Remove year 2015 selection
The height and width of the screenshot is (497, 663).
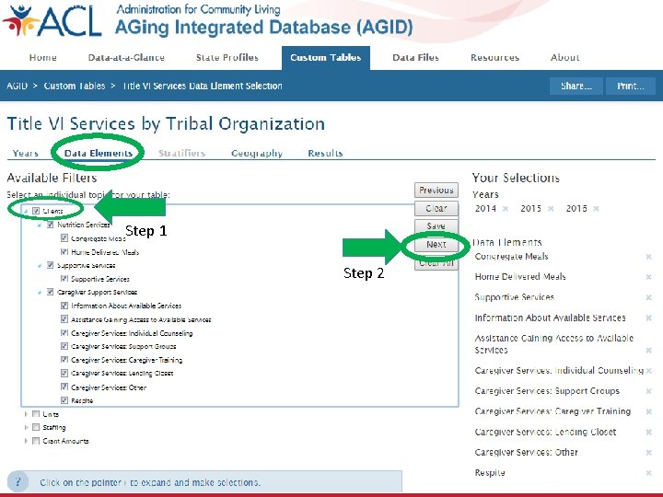pyautogui.click(x=551, y=208)
